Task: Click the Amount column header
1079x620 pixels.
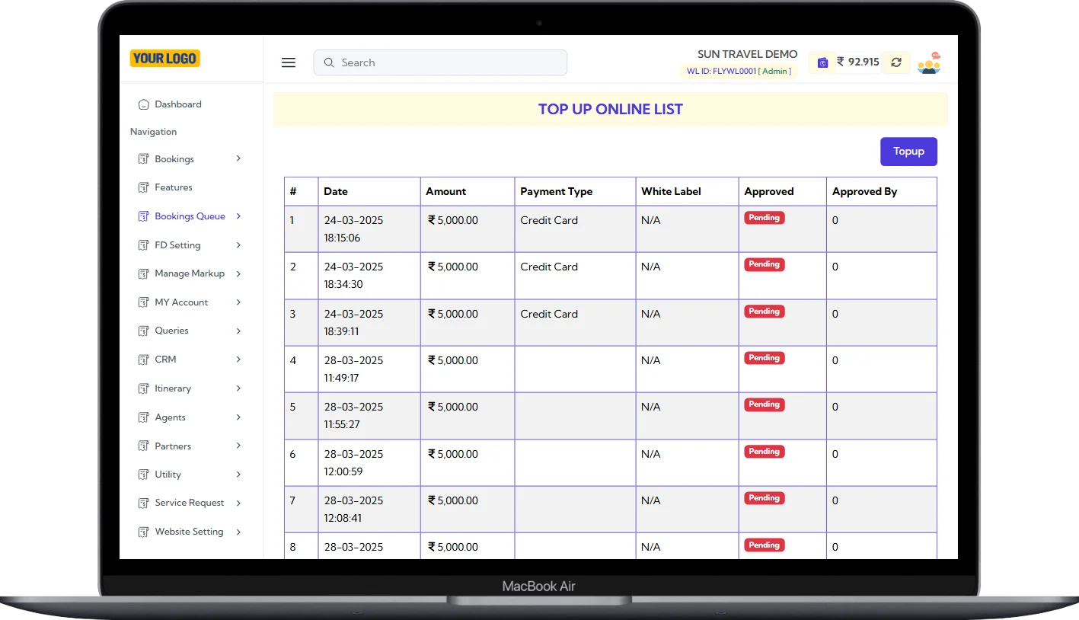Action: [445, 192]
